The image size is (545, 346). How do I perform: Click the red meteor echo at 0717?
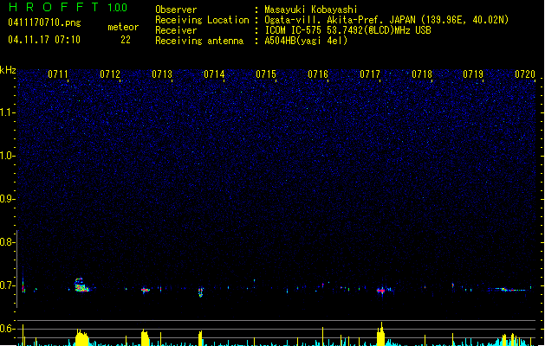coord(381,290)
